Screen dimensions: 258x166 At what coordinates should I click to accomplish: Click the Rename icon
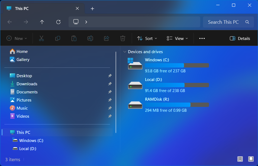[90, 38]
